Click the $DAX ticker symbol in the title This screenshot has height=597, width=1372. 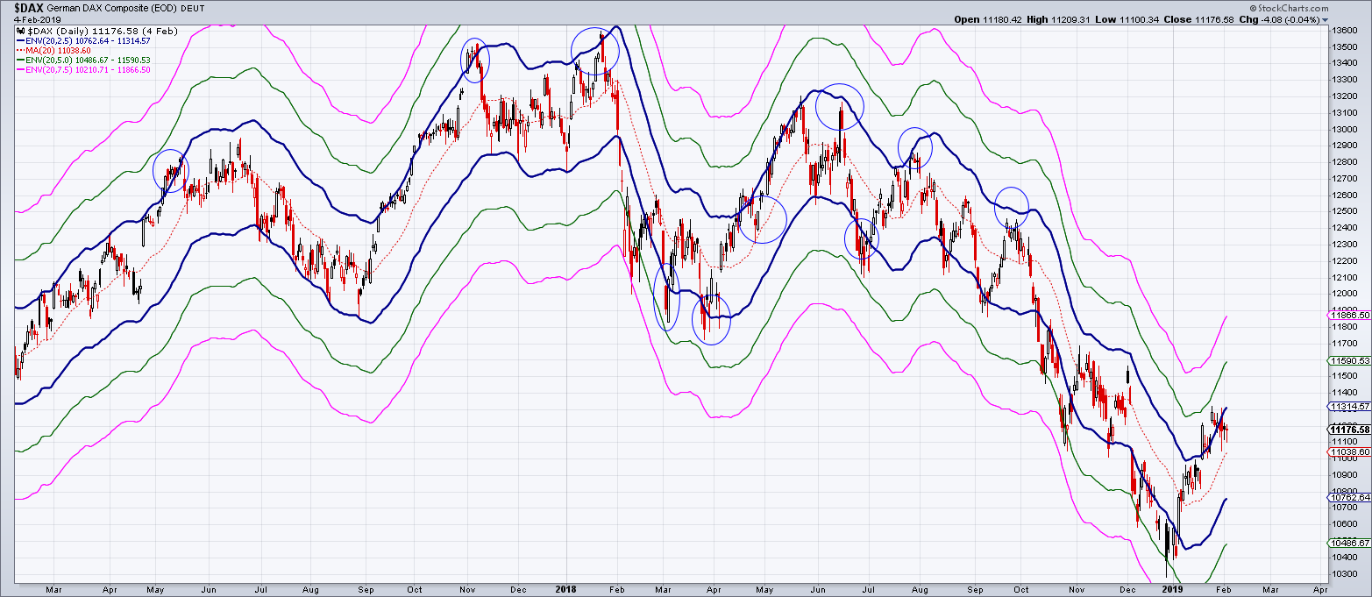point(29,7)
